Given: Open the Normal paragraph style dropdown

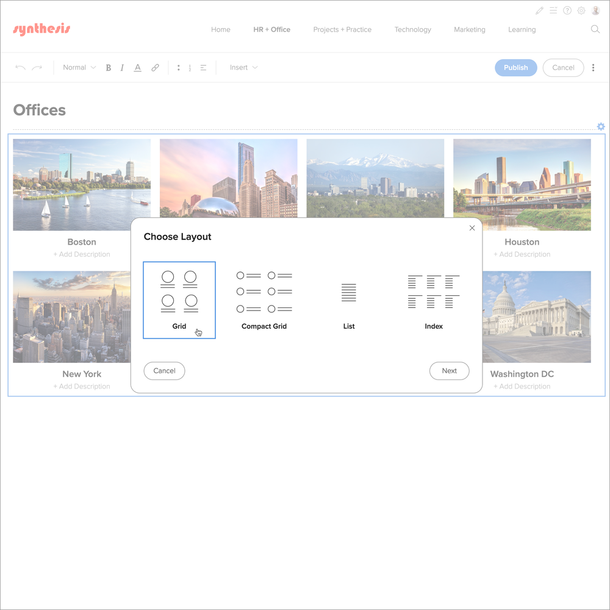Looking at the screenshot, I should tap(78, 67).
